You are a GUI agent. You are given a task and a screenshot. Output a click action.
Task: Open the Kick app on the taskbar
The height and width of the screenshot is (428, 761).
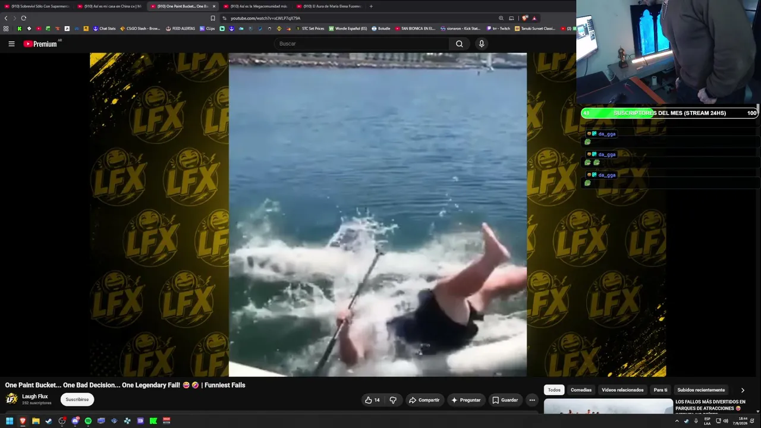point(153,421)
